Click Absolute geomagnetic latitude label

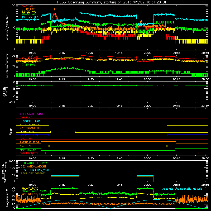pos(182,189)
